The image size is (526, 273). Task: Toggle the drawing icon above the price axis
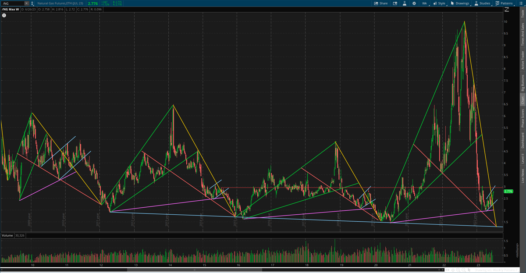[x=506, y=10]
